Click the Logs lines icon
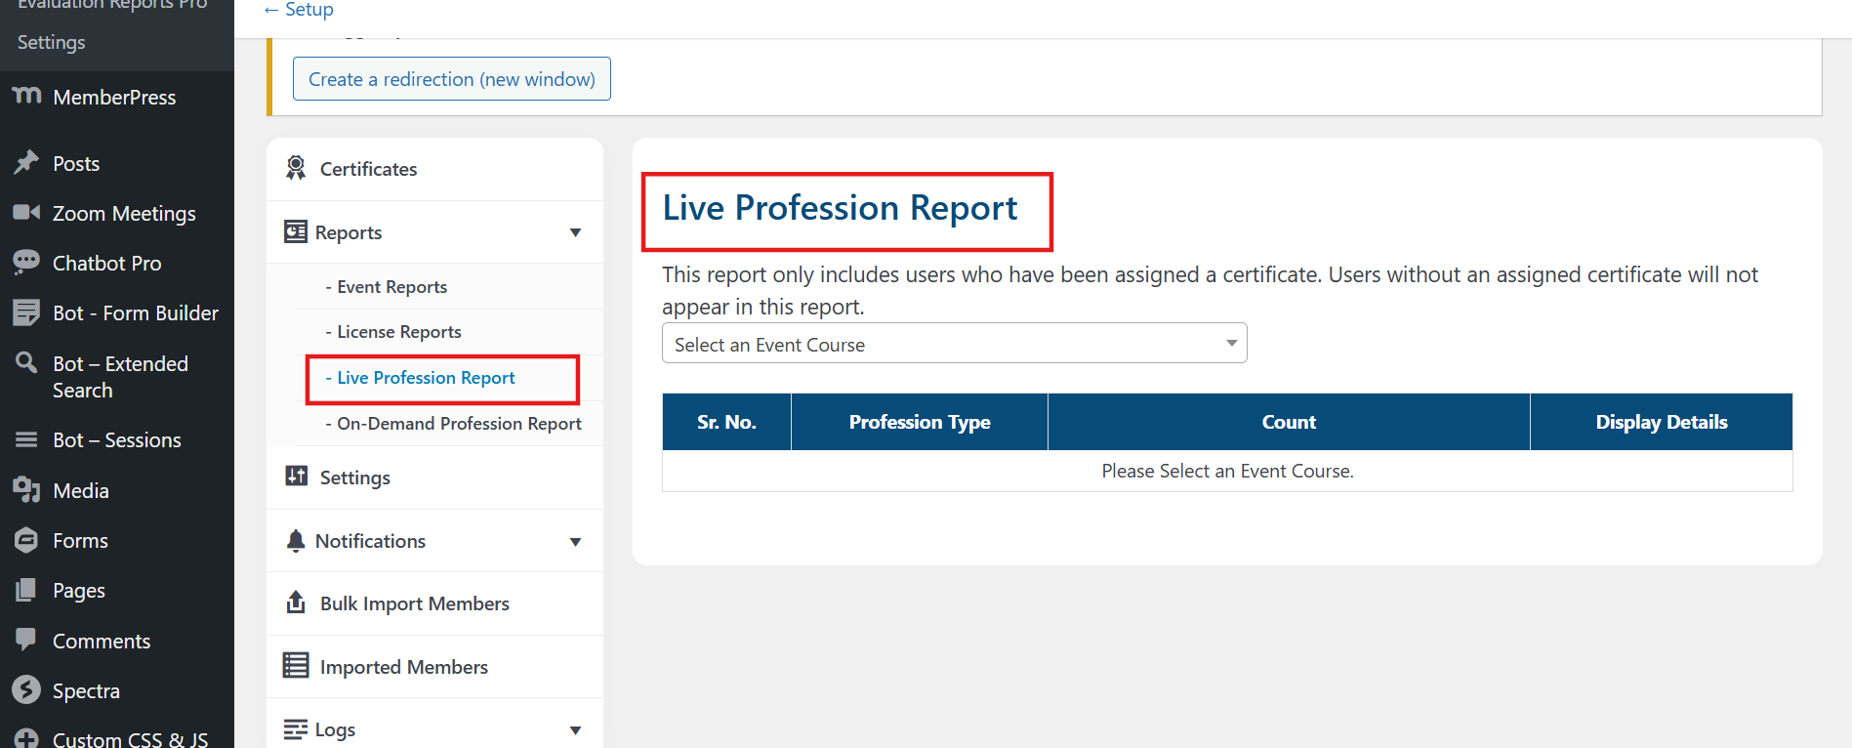Screen dimensions: 1852x748 tap(295, 728)
